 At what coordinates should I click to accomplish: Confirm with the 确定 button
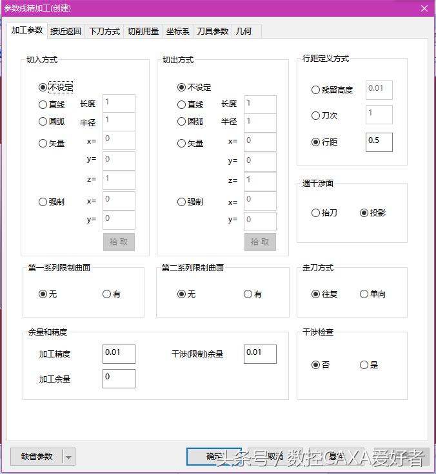[x=214, y=457]
